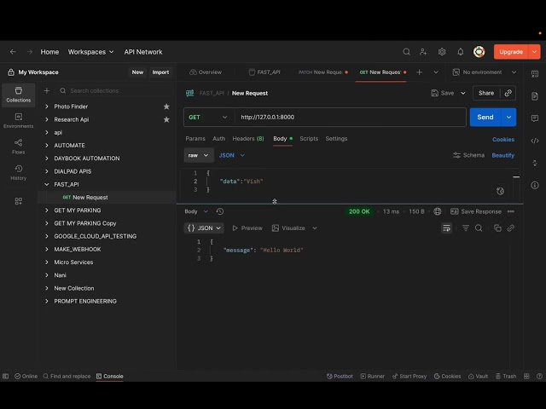Open the Environments sidebar panel
This screenshot has height=409, width=546.
(19, 121)
